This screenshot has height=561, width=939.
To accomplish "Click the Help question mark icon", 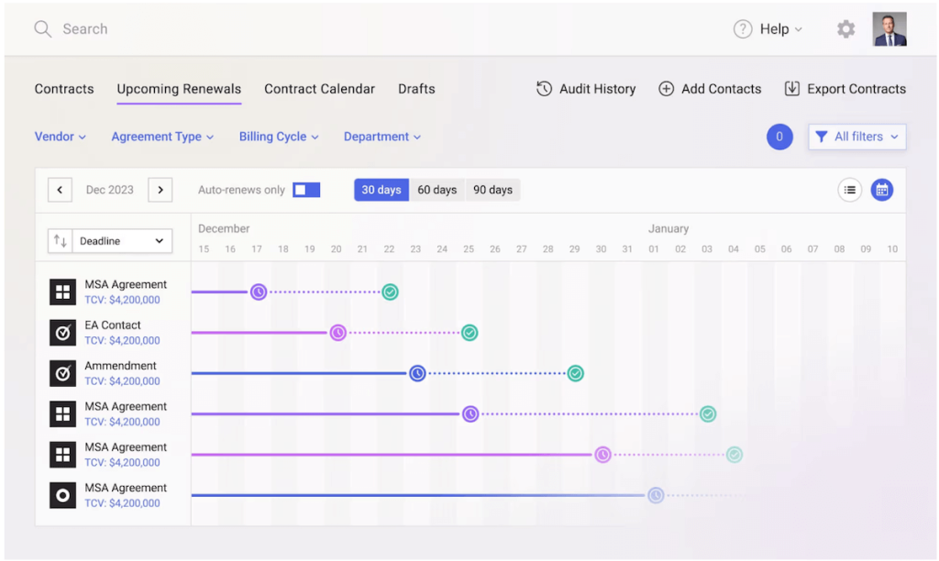I will coord(742,28).
